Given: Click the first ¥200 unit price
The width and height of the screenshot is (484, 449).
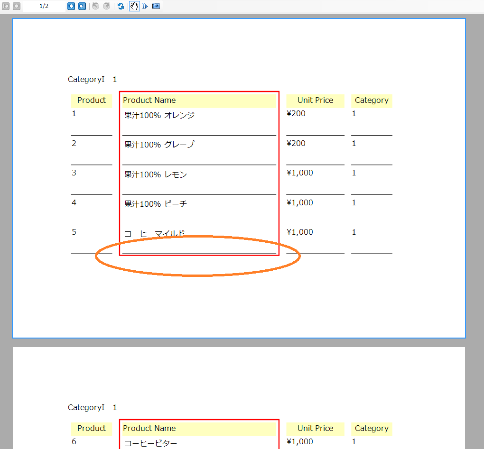Looking at the screenshot, I should (x=296, y=114).
